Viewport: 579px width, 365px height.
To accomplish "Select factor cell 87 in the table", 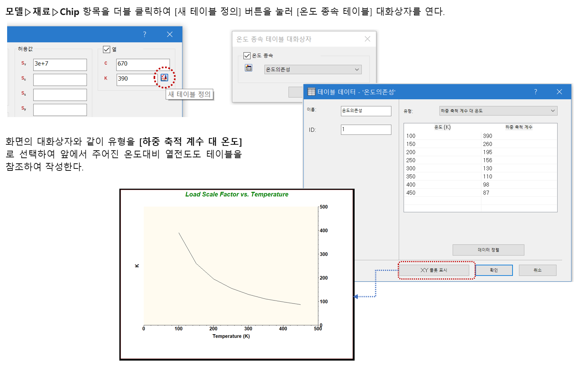I will point(519,193).
